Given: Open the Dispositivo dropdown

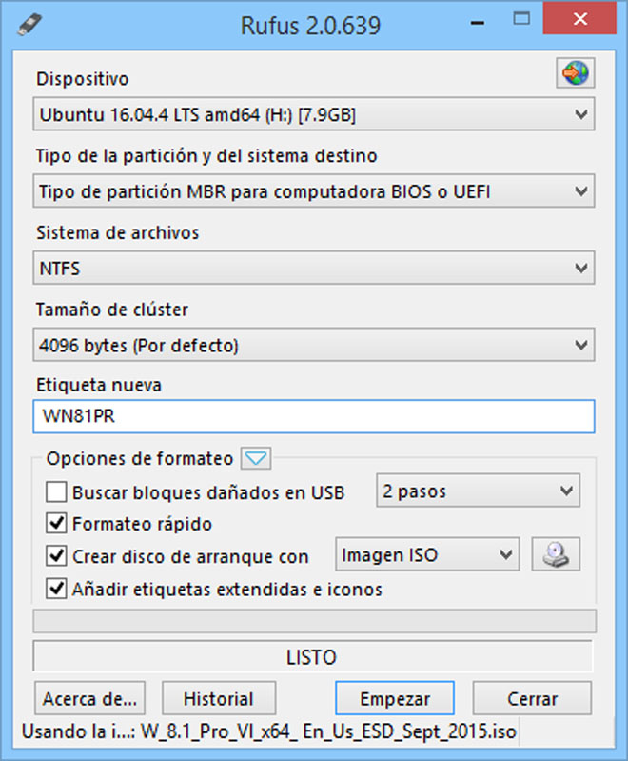Looking at the screenshot, I should click(314, 114).
